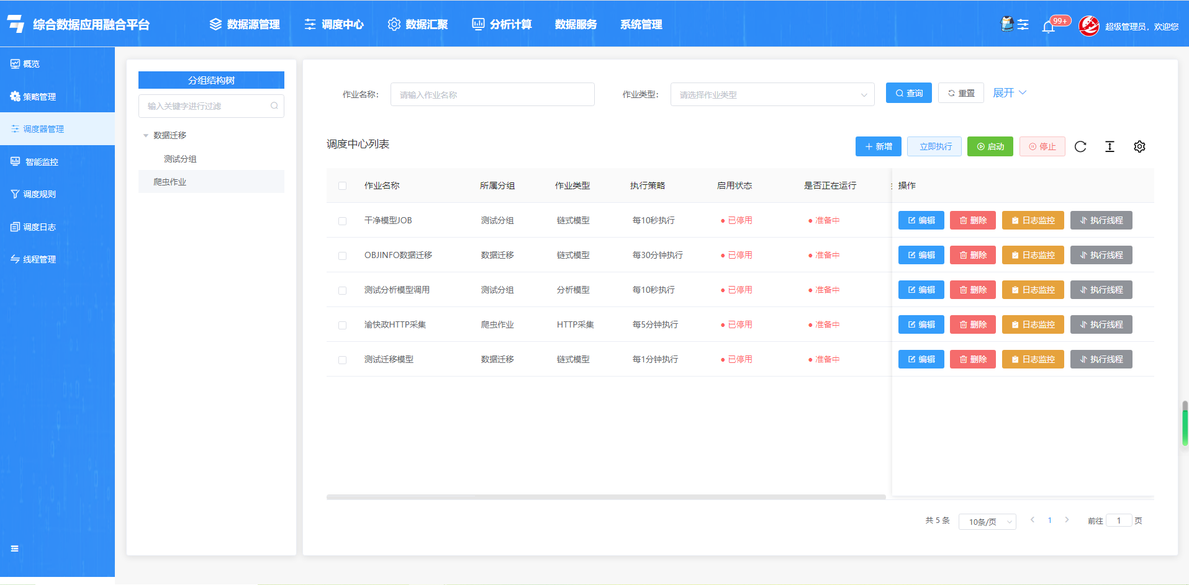Click the table horizontal scrollbar

606,497
